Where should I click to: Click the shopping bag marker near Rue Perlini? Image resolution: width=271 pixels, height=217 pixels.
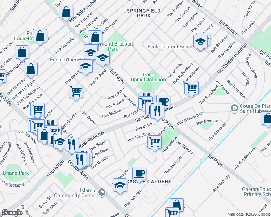[22, 52]
